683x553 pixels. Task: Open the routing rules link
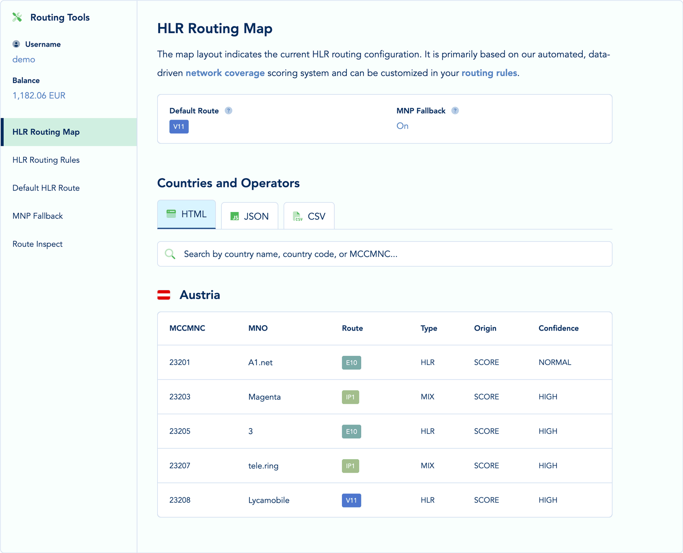(x=489, y=73)
